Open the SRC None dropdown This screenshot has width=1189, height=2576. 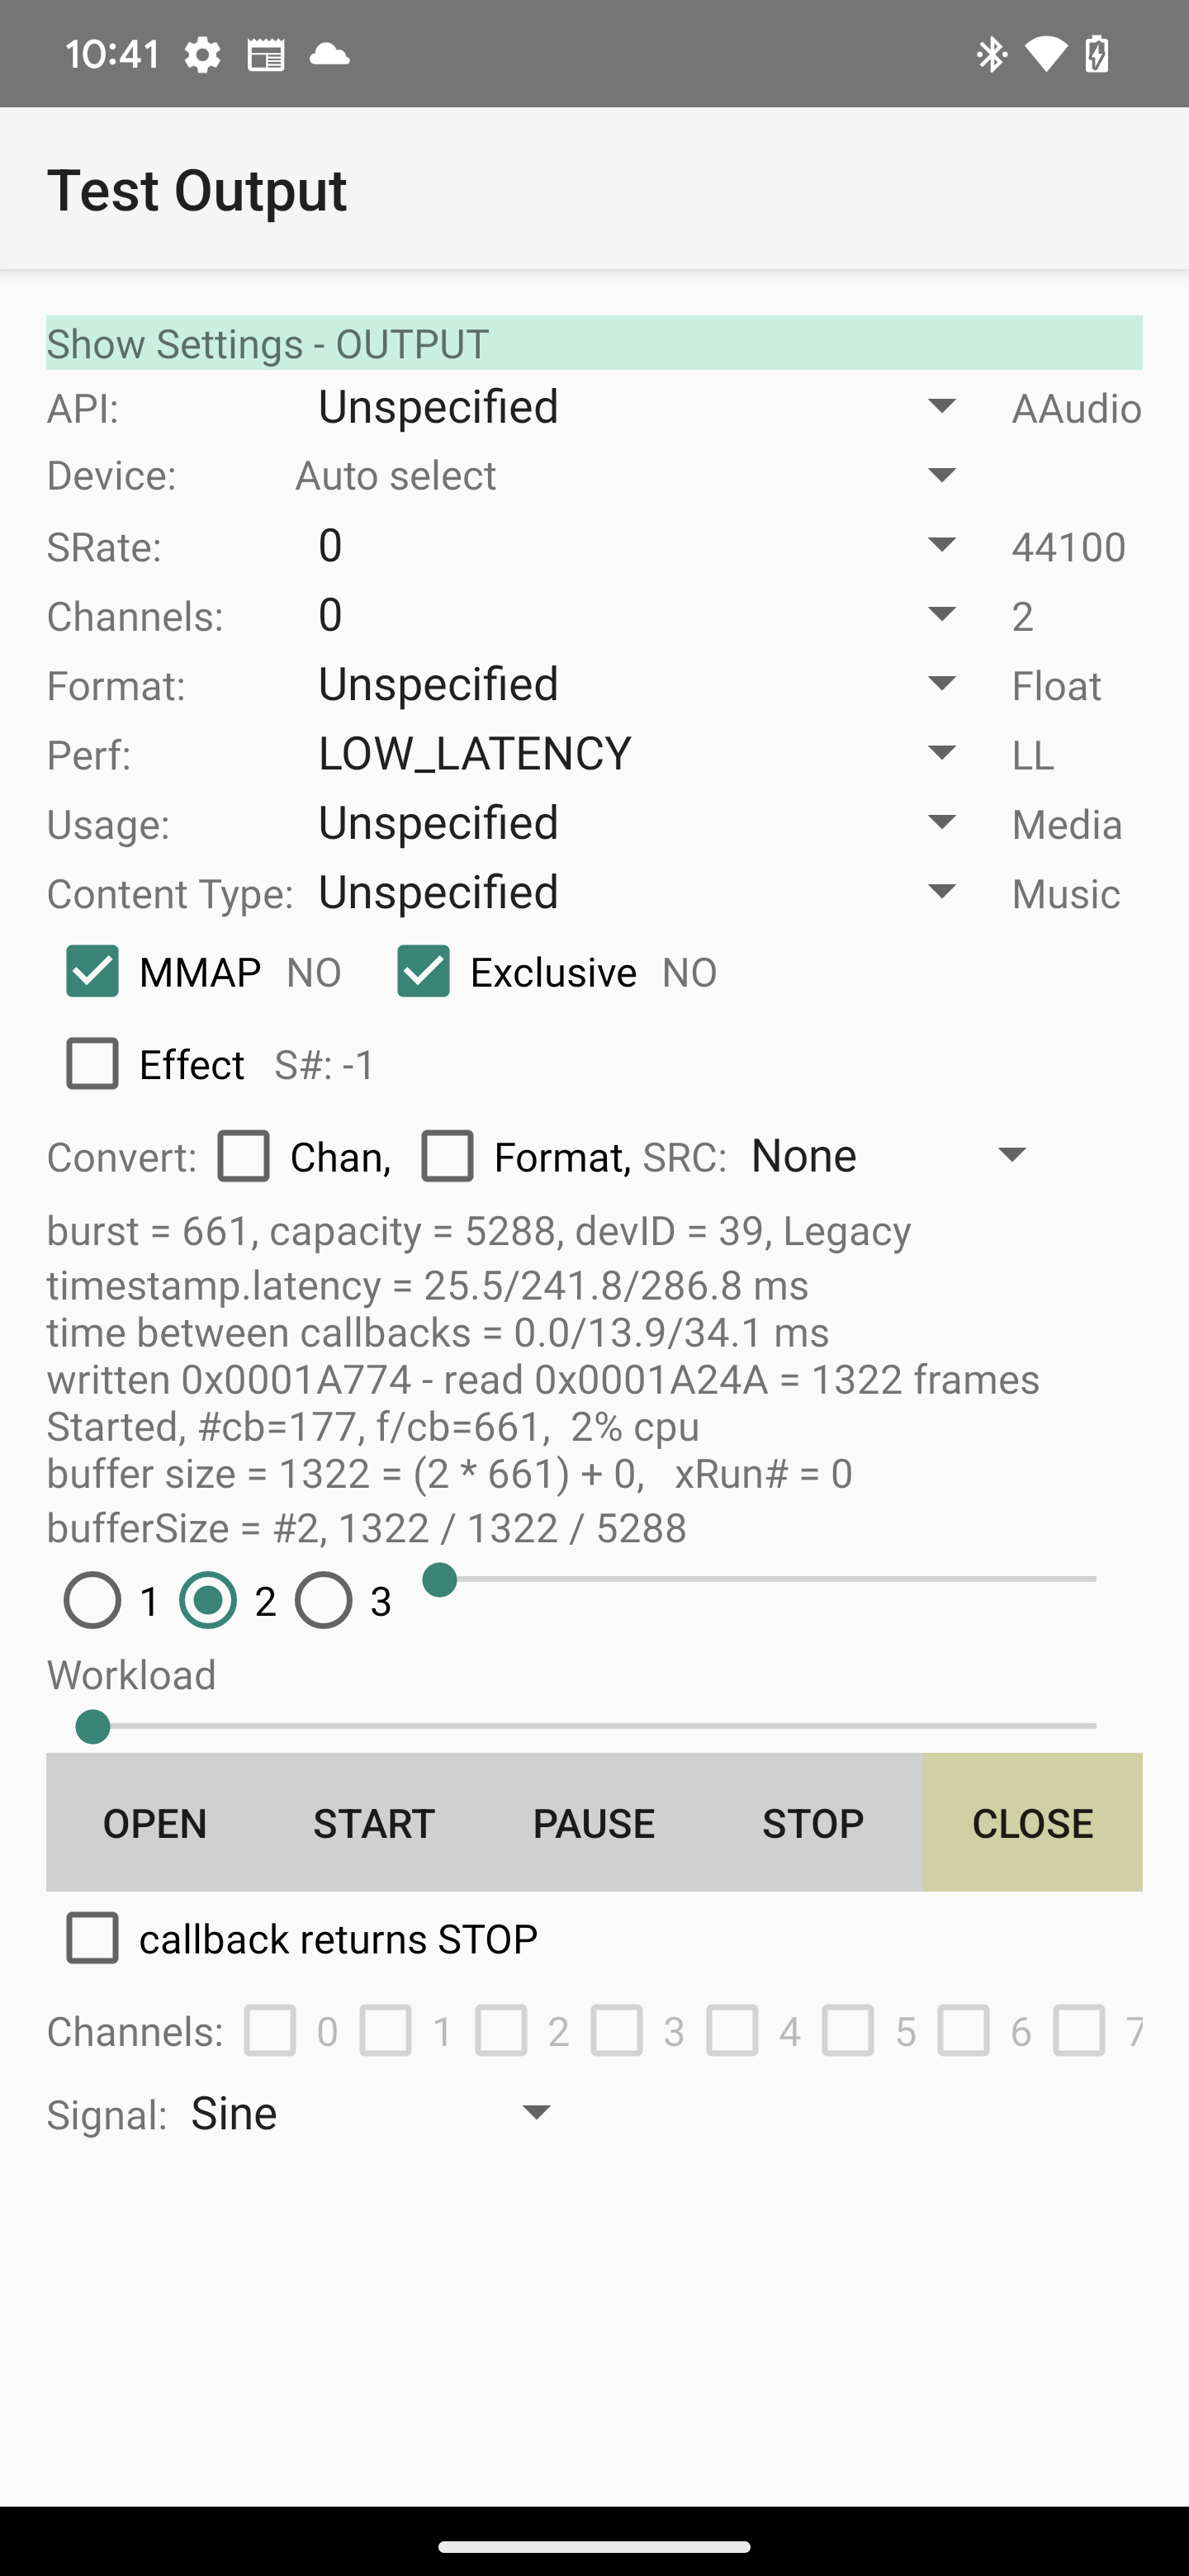coord(1011,1155)
